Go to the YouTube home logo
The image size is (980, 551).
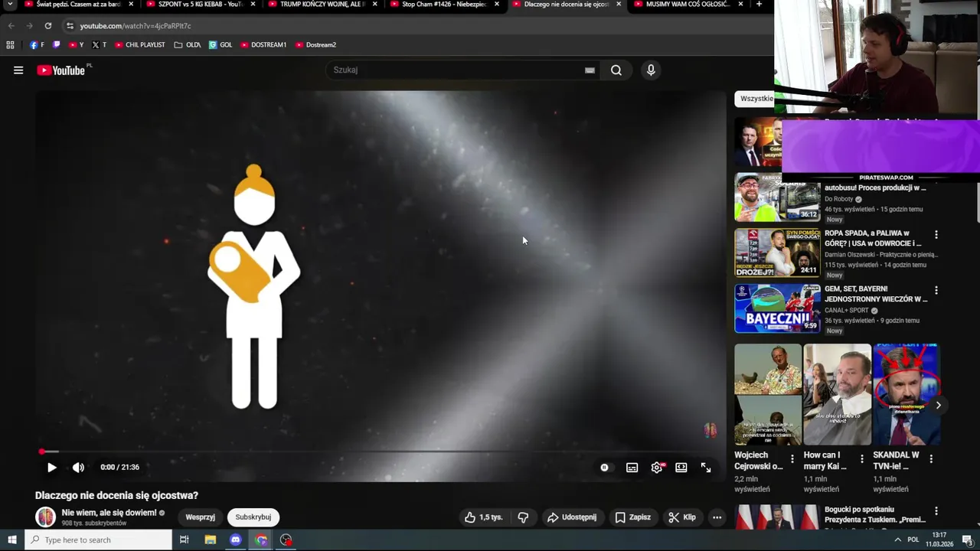[60, 70]
